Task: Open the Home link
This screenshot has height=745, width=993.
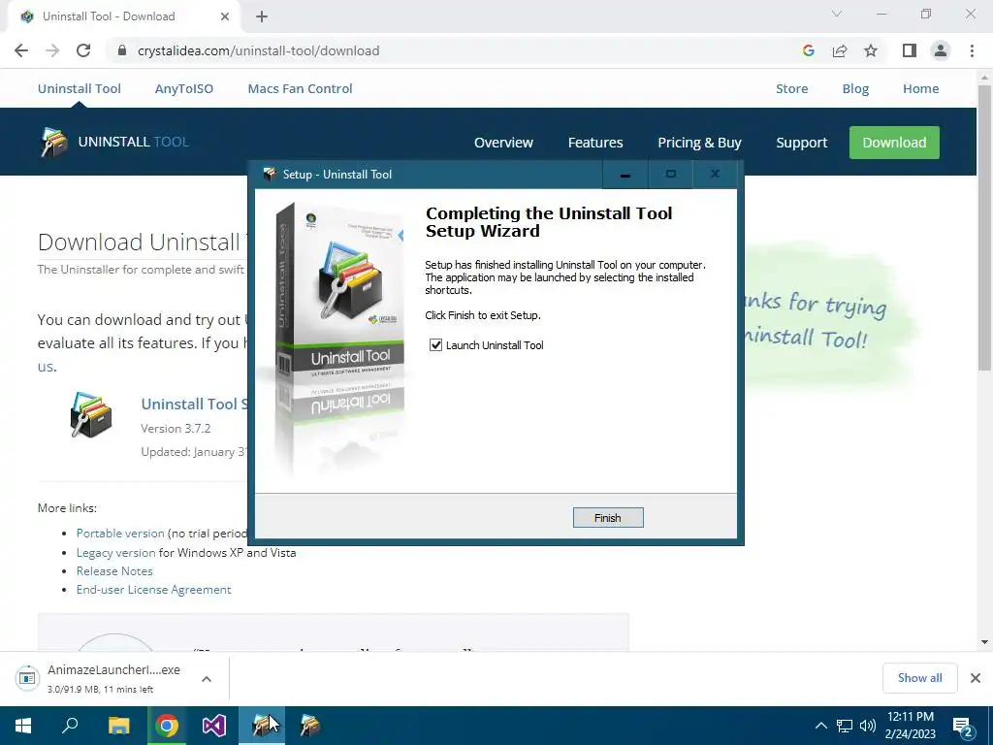Action: (x=921, y=88)
